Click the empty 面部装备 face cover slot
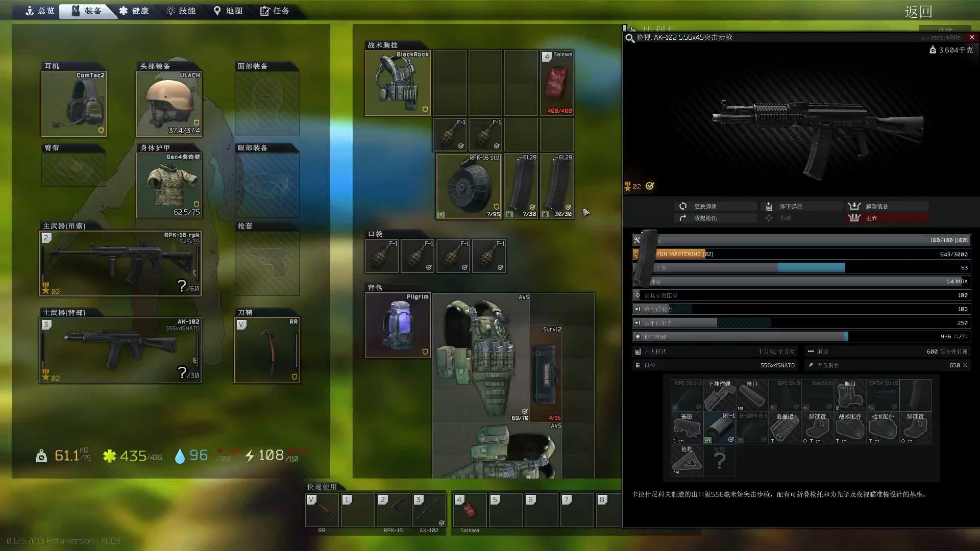980x551 pixels. [267, 104]
